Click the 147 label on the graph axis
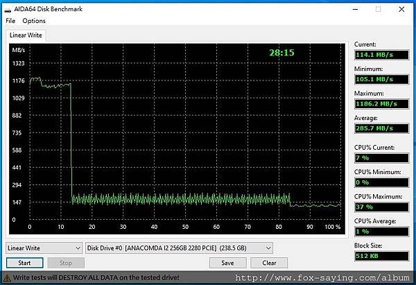The width and height of the screenshot is (416, 285). (17, 202)
